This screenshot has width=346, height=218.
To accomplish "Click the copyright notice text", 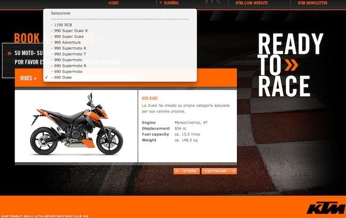I will pos(45,216).
